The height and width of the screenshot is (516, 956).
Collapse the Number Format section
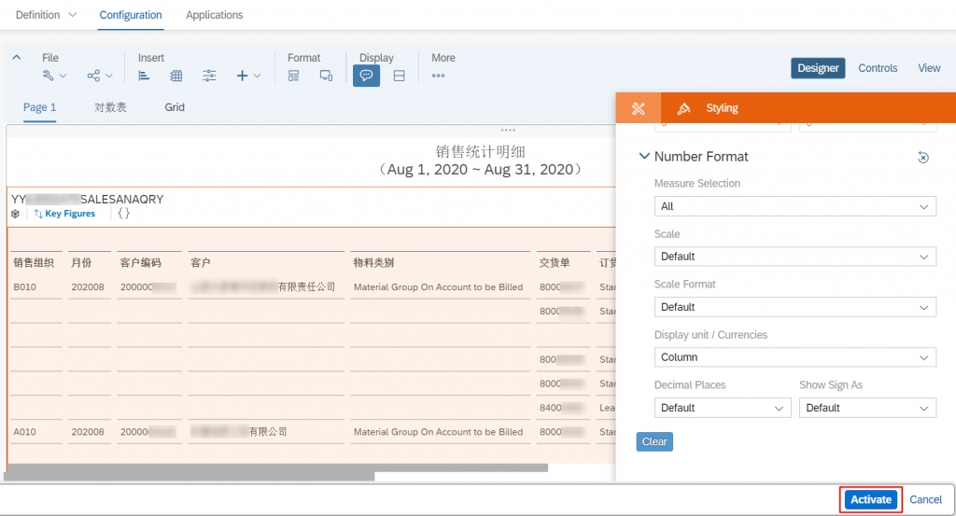tap(644, 156)
